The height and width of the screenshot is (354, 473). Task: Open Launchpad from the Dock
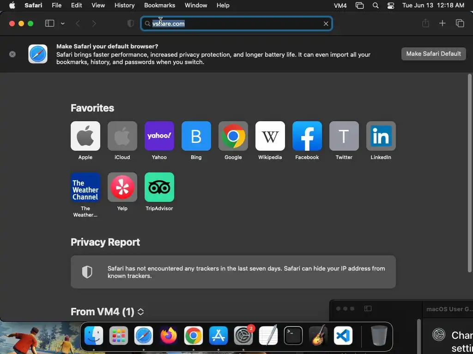[119, 336]
